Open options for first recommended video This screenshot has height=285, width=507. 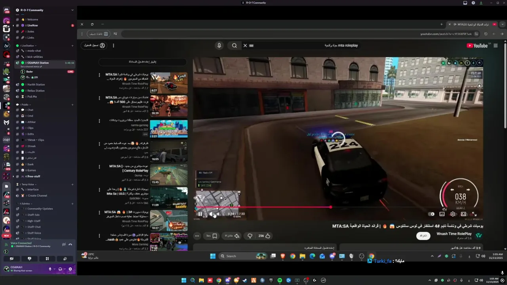click(x=99, y=75)
